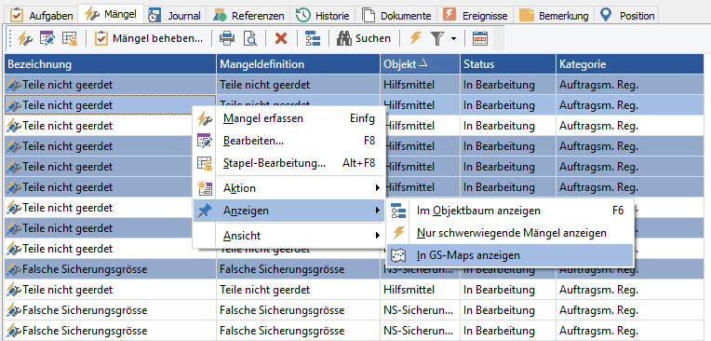Choose Mangel erfassen in context menu
The width and height of the screenshot is (711, 341).
tap(288, 119)
